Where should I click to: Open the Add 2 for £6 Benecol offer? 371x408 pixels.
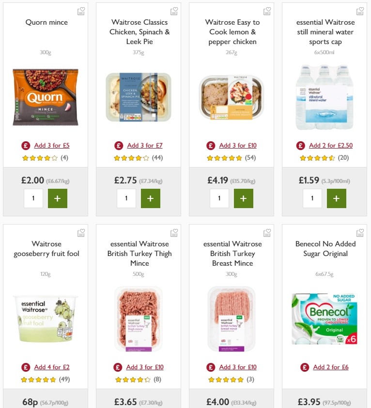click(331, 367)
